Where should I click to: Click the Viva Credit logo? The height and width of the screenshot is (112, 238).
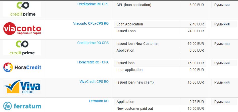22,87
